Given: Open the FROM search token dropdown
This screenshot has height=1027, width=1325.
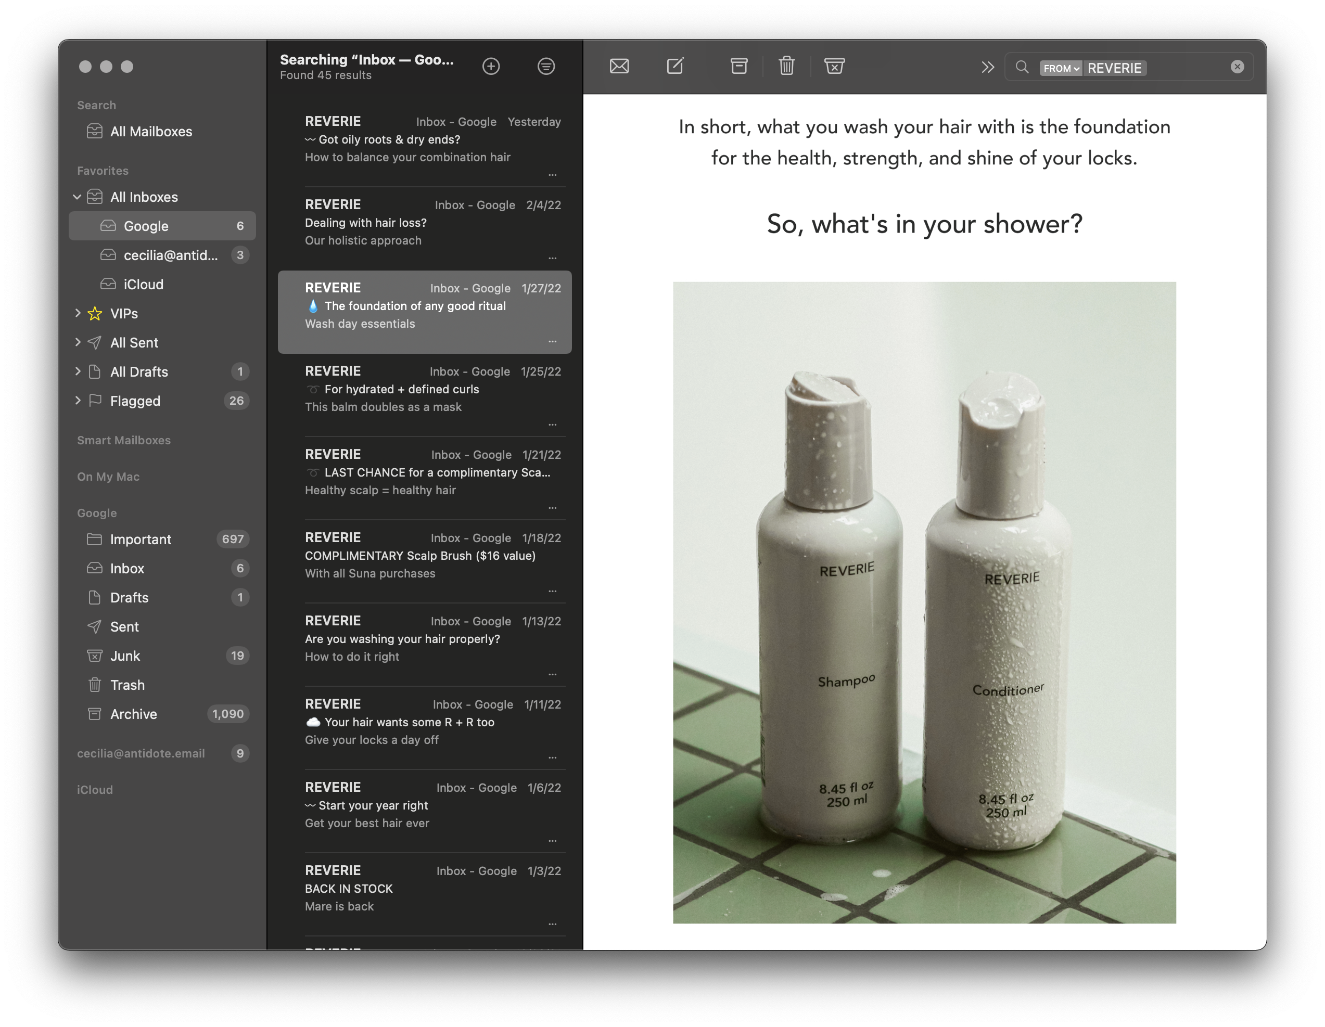Looking at the screenshot, I should coord(1061,68).
